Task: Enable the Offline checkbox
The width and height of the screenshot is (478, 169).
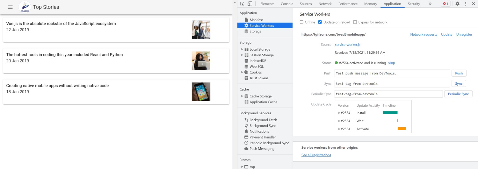Action: (302, 22)
